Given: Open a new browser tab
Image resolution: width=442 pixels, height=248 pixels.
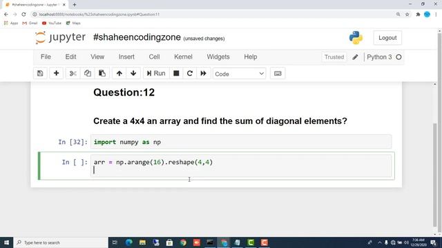Looking at the screenshot, I should 75,5.
